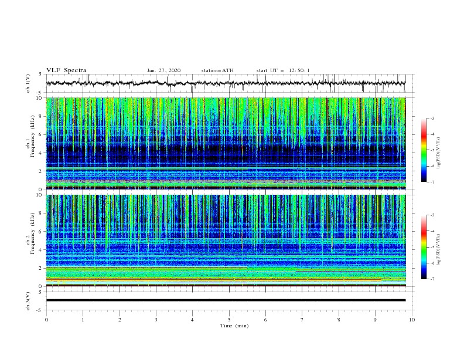Click the '8' tick on the time axis
Screen dimensions: 464x359
(339, 320)
